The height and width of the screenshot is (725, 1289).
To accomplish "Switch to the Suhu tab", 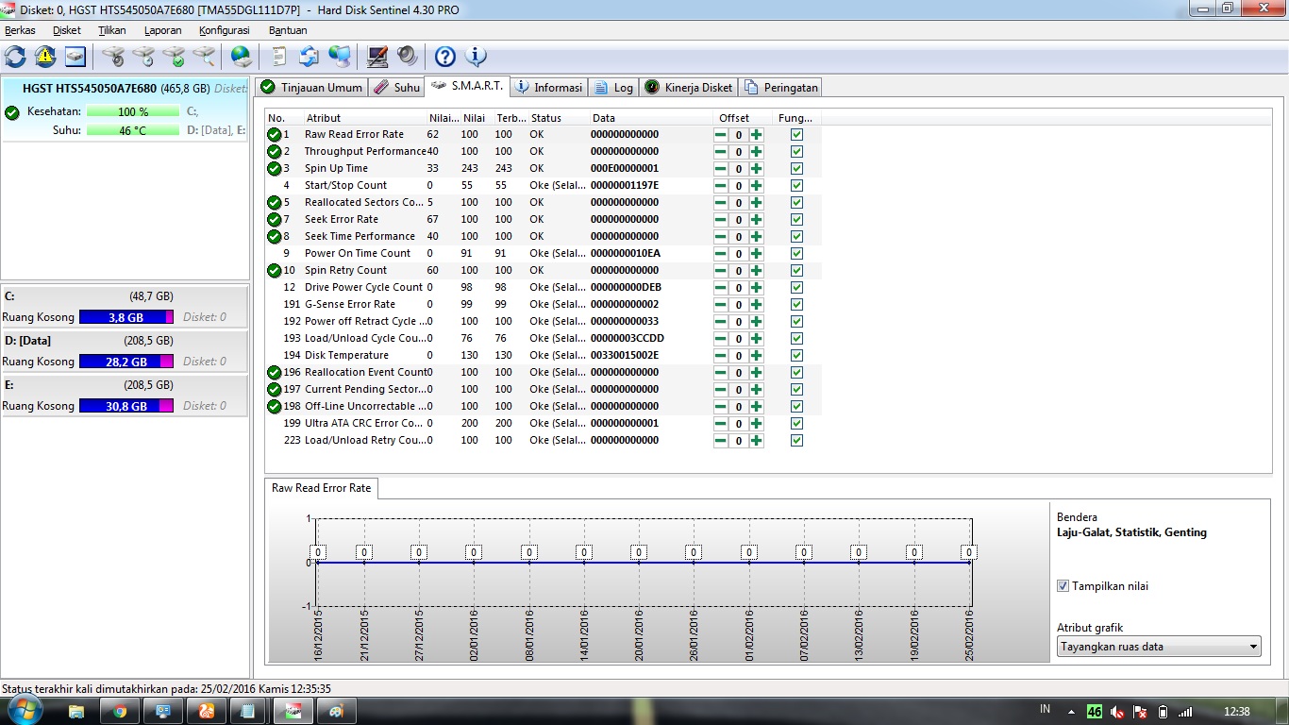I will (396, 87).
